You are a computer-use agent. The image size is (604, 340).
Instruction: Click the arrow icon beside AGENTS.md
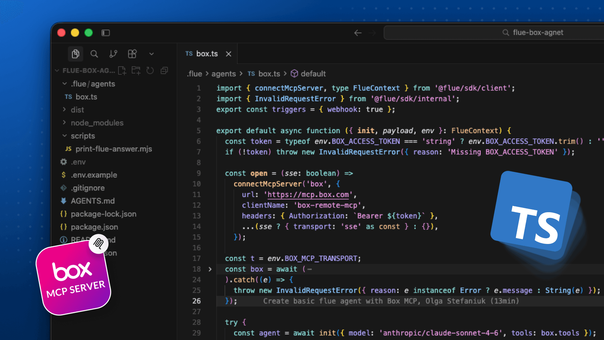coord(63,201)
